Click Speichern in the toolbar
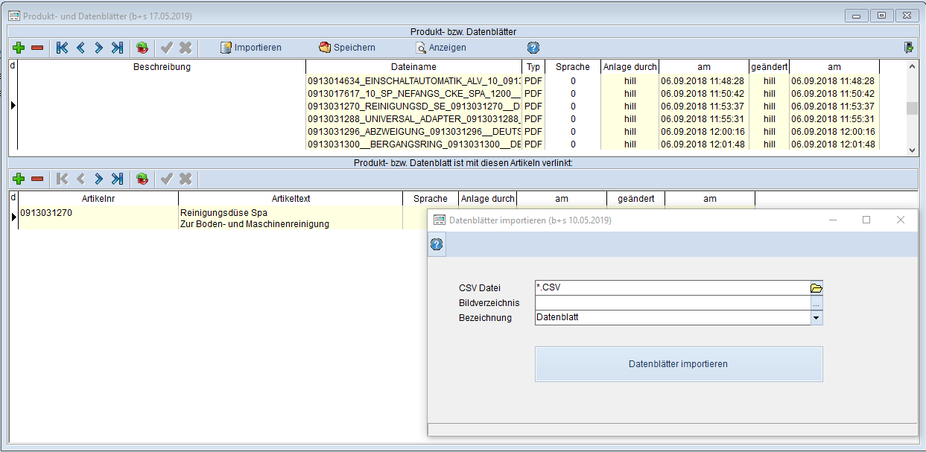This screenshot has height=452, width=926. 347,48
